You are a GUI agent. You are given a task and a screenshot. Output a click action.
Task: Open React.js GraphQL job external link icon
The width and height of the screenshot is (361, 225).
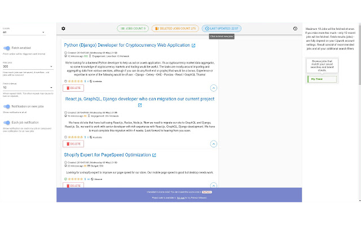(x=140, y=105)
